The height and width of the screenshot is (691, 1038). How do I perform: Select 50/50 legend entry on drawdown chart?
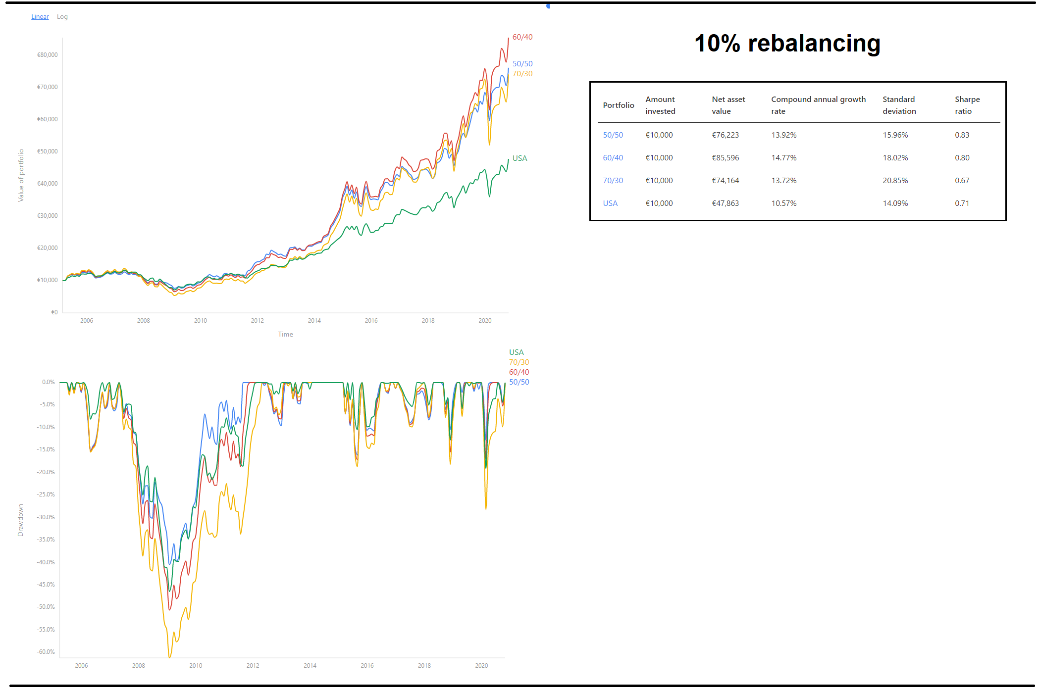(x=519, y=382)
